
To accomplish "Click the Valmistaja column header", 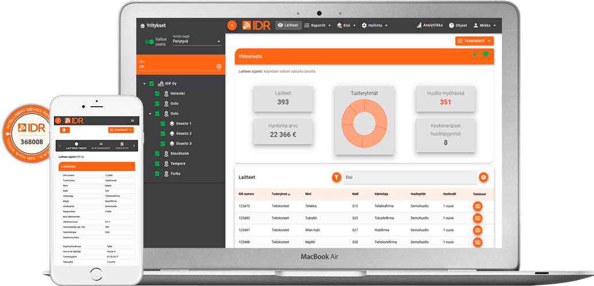I will 382,194.
